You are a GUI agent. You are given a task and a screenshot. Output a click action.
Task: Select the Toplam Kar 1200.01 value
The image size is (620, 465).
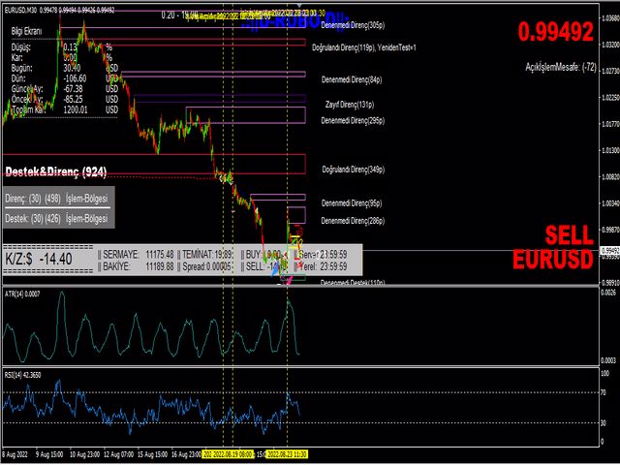(x=76, y=109)
